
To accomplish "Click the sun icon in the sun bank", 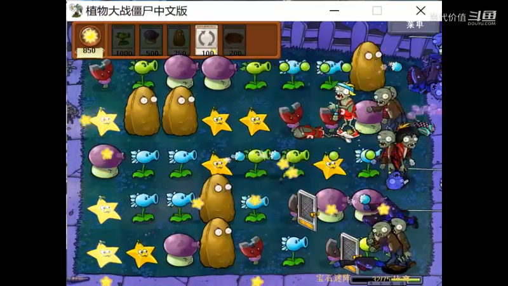I will tap(90, 36).
